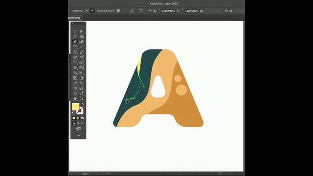The width and height of the screenshot is (313, 176).
Task: Select the Column Graph tool
Action: 82,88
